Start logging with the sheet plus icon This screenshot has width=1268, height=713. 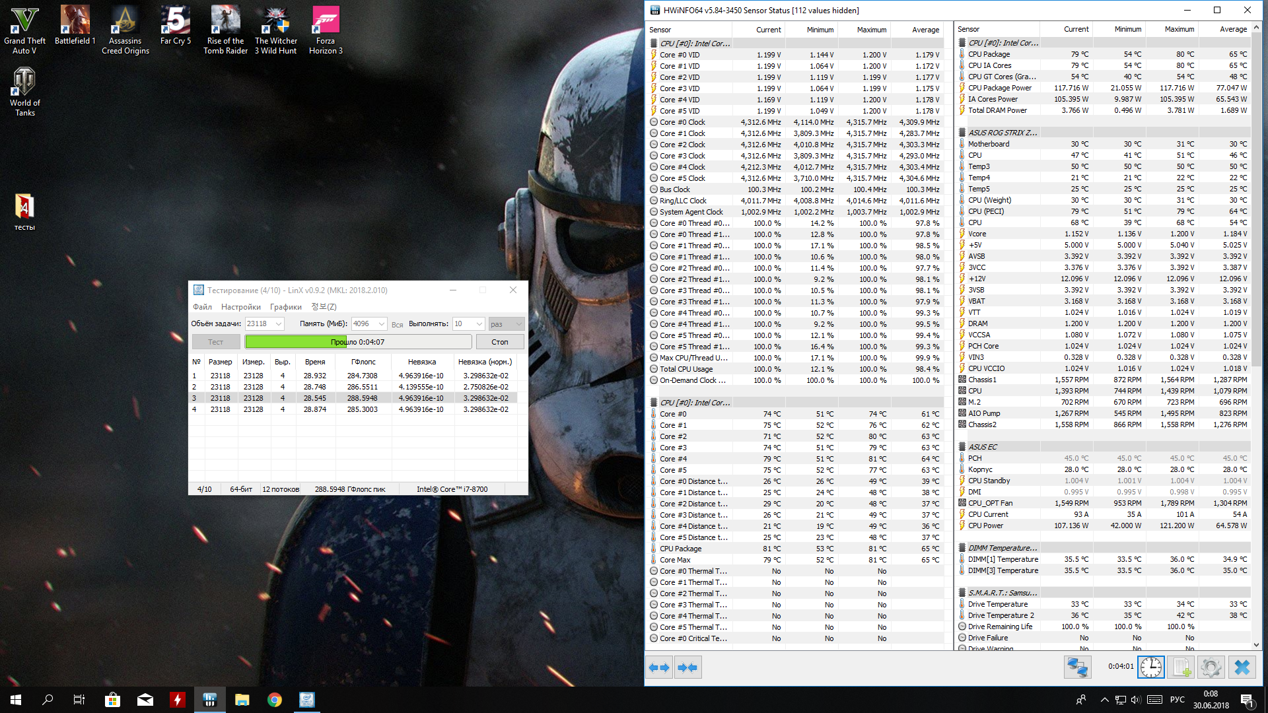click(1181, 667)
